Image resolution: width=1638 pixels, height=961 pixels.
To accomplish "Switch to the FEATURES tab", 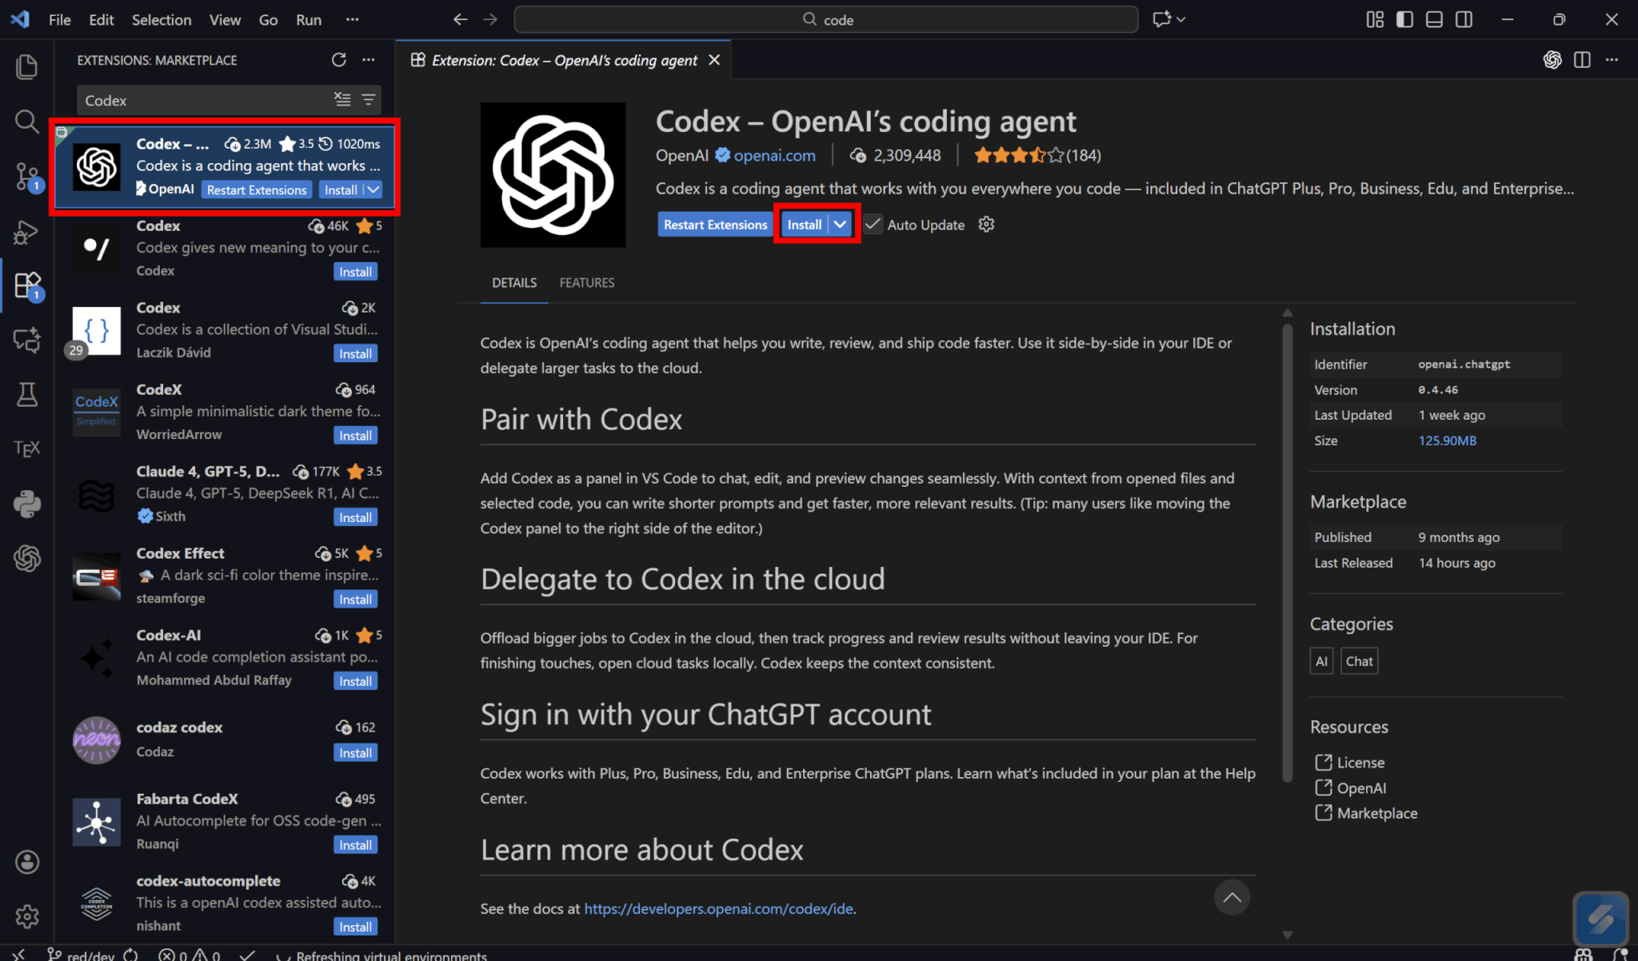I will coord(586,282).
